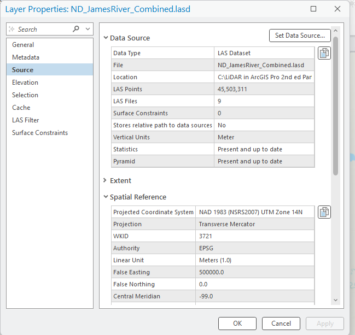Collapse the Spatial Reference section
Screen dimensions: 355x335
pyautogui.click(x=106, y=197)
